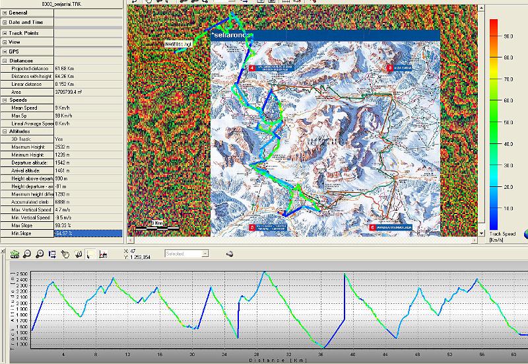Click the map vertical scrollbar down arrow
Screen dimensions: 528x364
482,233
